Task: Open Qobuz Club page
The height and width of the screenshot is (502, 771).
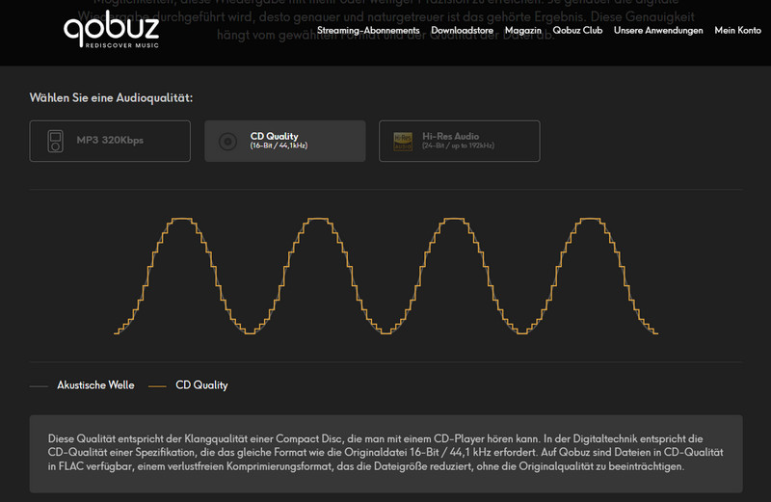Action: (577, 31)
